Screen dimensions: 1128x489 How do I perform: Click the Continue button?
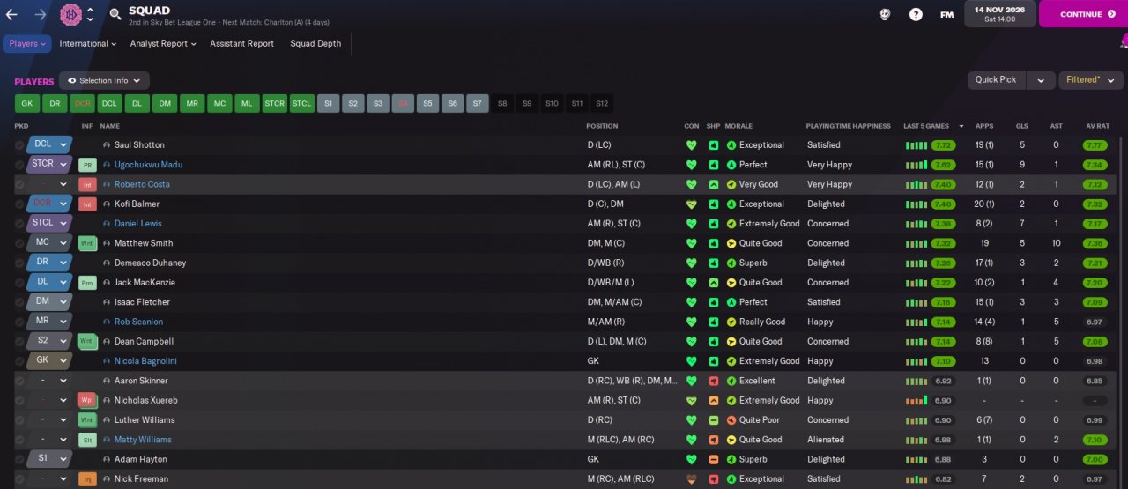point(1082,14)
